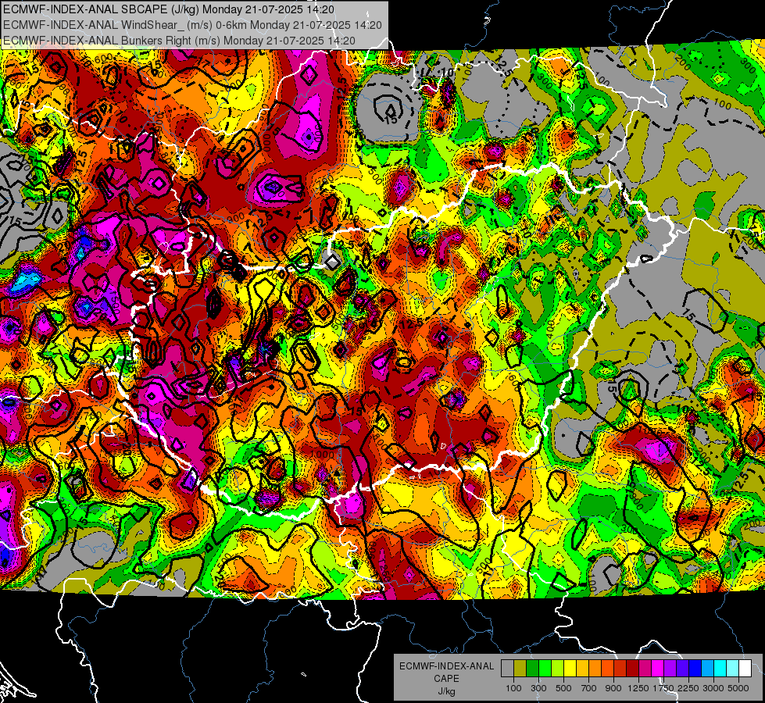The image size is (765, 703).
Task: Click the Bunkers Right title line
Action: point(179,41)
